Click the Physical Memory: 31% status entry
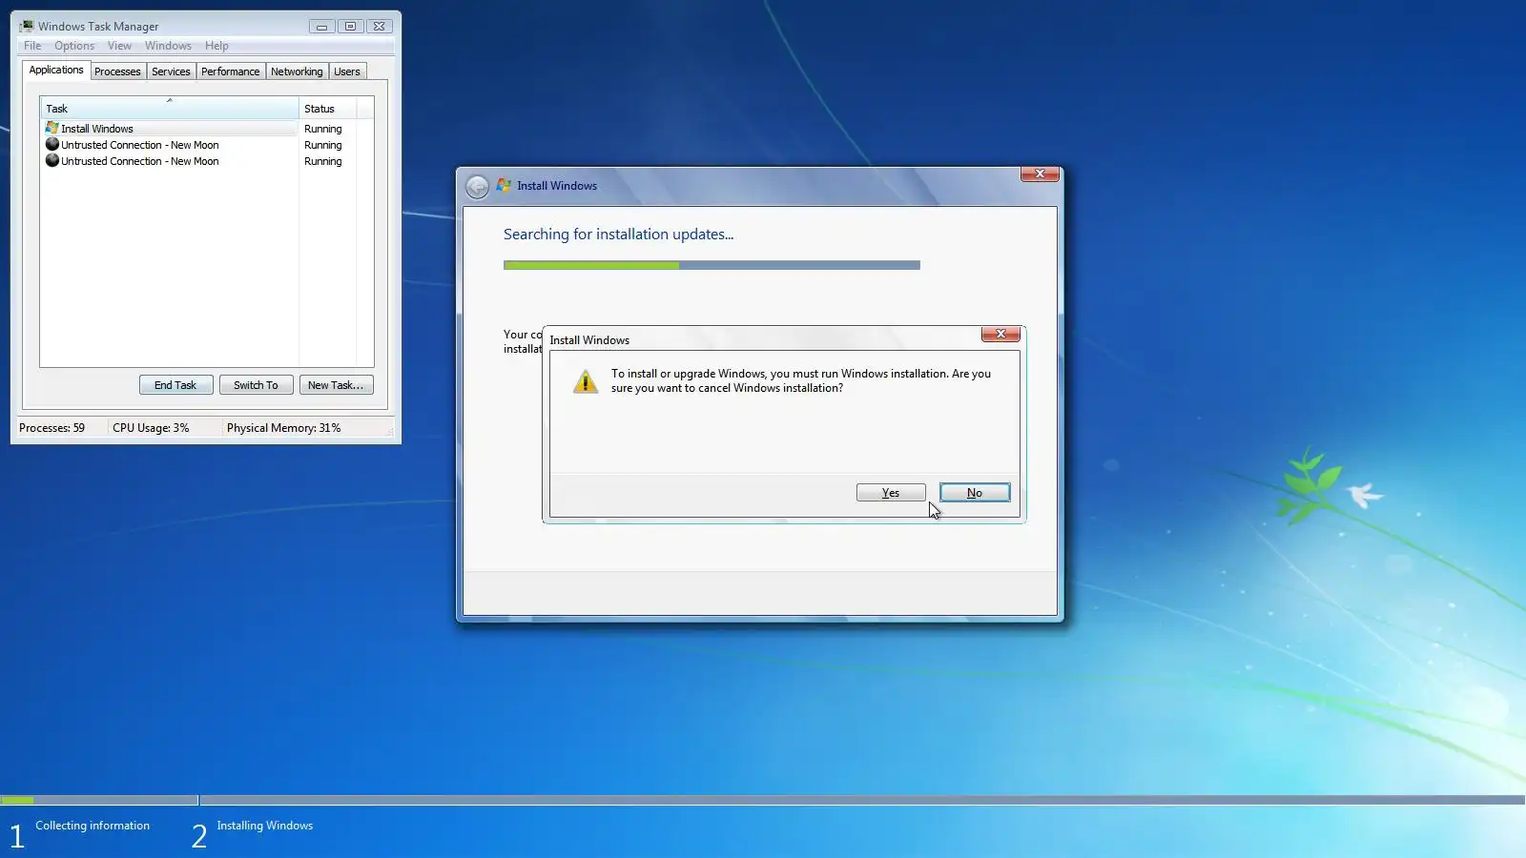Viewport: 1526px width, 858px height. pyautogui.click(x=283, y=428)
